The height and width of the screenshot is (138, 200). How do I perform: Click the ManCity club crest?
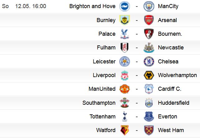click(x=149, y=6)
